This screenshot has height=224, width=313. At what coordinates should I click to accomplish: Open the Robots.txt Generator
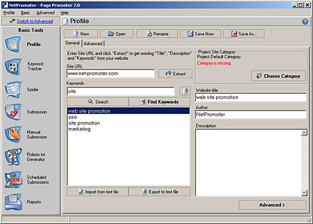click(25, 157)
